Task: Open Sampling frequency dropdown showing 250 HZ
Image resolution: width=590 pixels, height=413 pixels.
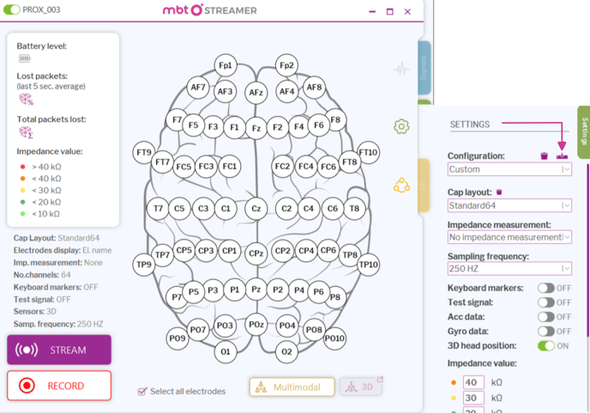Action: tap(510, 269)
